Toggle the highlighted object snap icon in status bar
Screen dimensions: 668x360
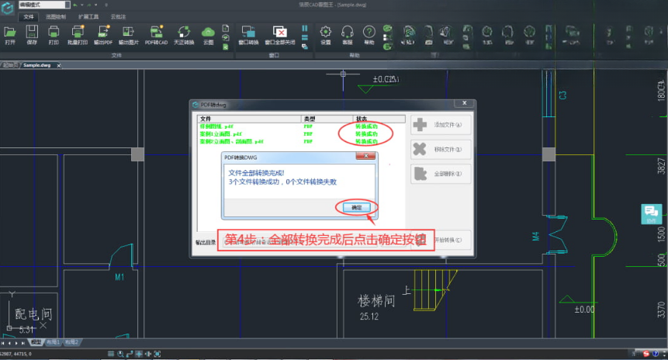139,354
